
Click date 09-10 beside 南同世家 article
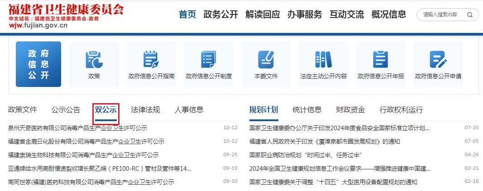click(230, 182)
